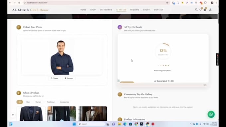This screenshot has height=127, width=226.
Task: Open the user account icon
Action: 210,10
